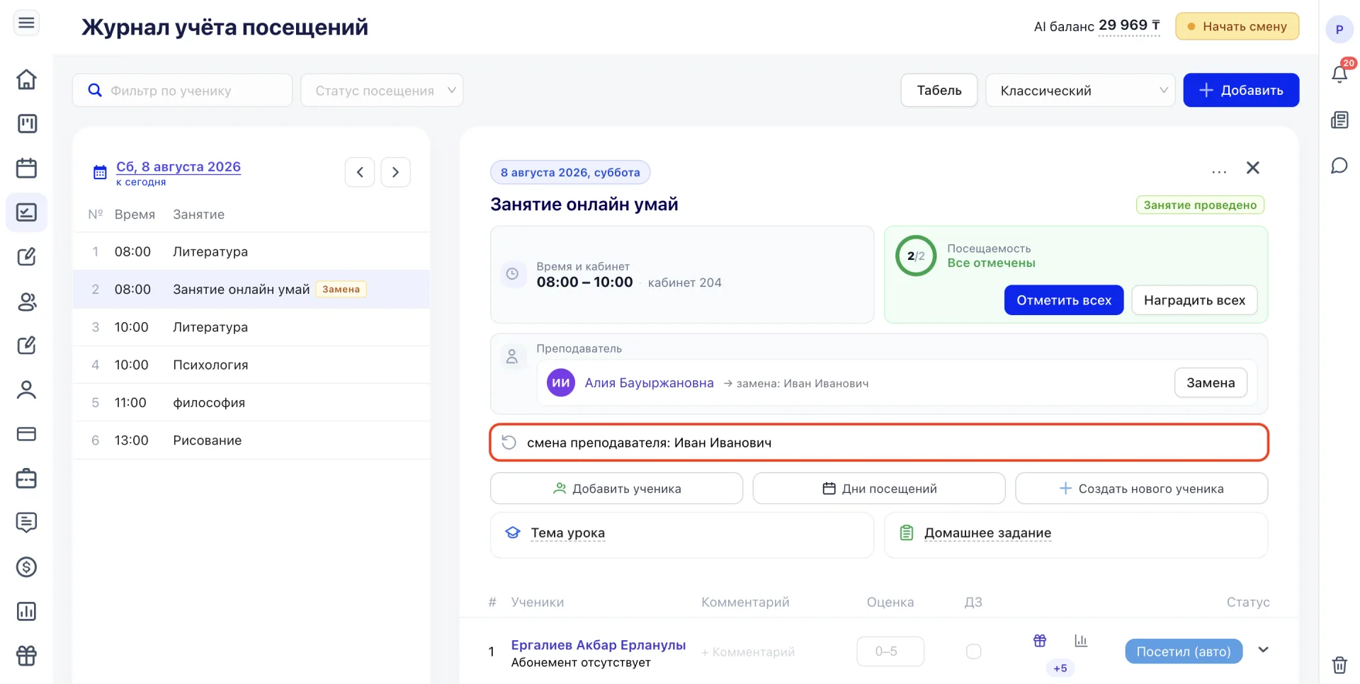Open the Статус посещения dropdown
This screenshot has height=684, width=1360.
pyautogui.click(x=382, y=91)
